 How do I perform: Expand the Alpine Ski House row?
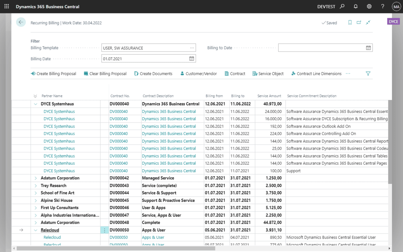click(35, 200)
